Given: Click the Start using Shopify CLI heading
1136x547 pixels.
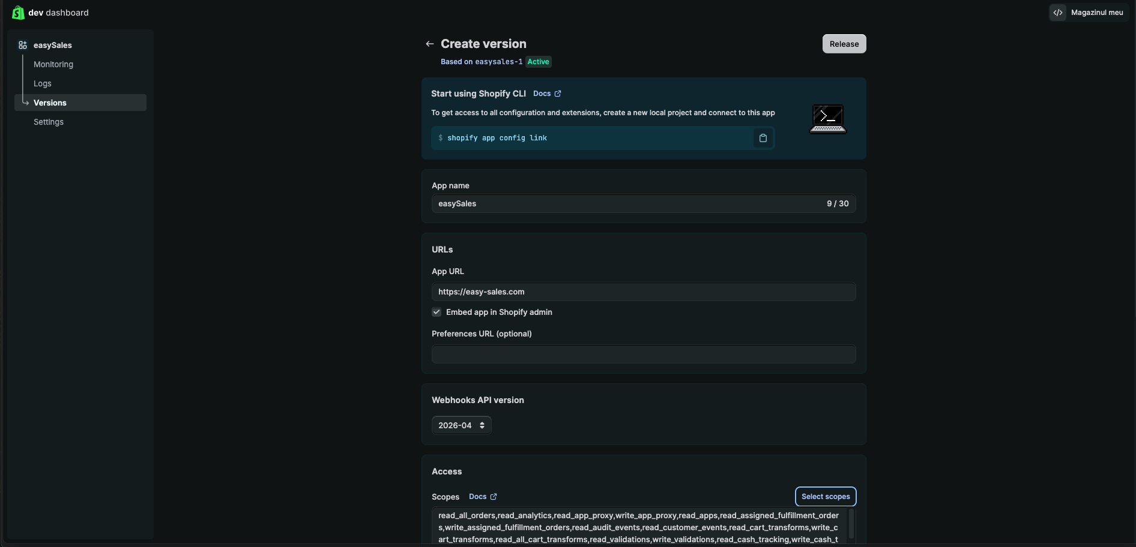Looking at the screenshot, I should (479, 94).
